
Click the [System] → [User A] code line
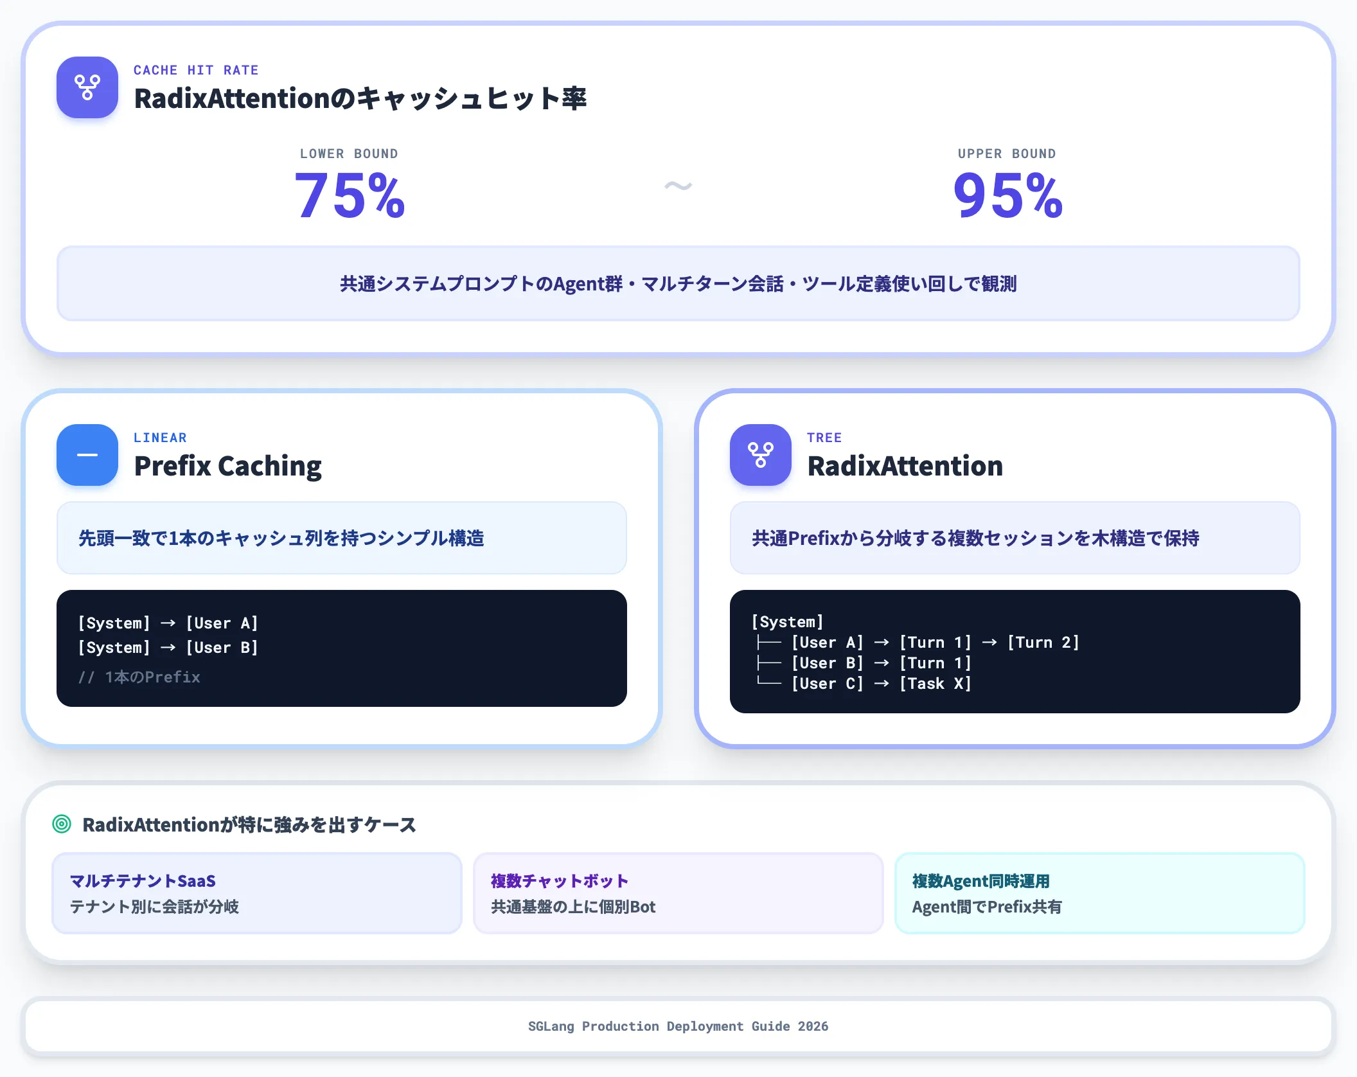click(168, 623)
